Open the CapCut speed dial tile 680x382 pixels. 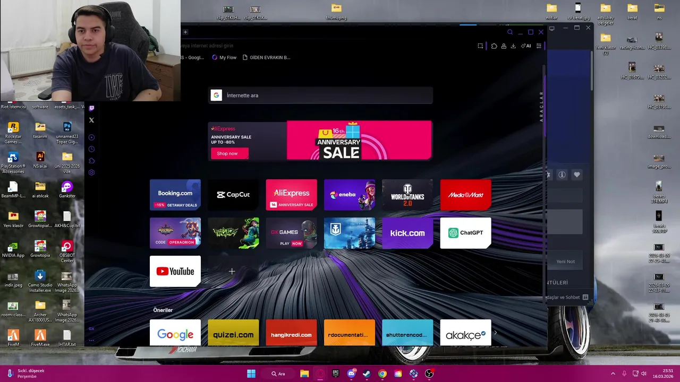point(233,195)
